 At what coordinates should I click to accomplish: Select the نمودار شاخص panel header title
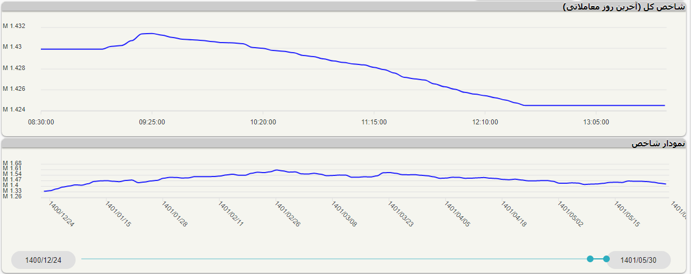click(657, 143)
